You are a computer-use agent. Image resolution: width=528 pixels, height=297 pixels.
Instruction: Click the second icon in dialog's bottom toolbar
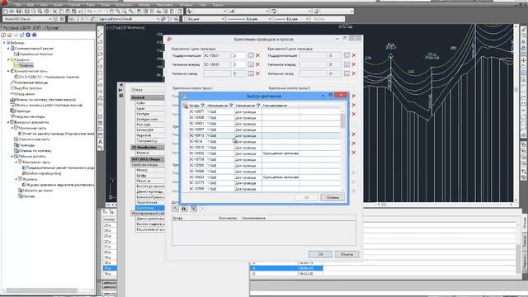184,209
